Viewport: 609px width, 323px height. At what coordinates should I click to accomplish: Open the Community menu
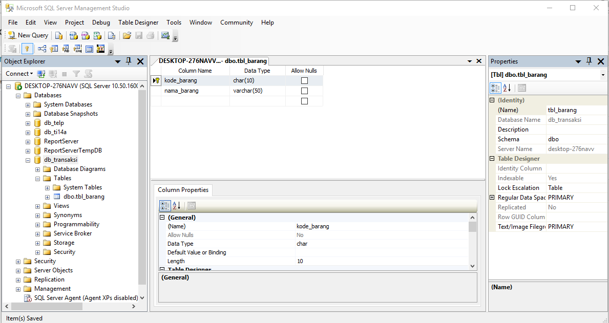click(236, 23)
